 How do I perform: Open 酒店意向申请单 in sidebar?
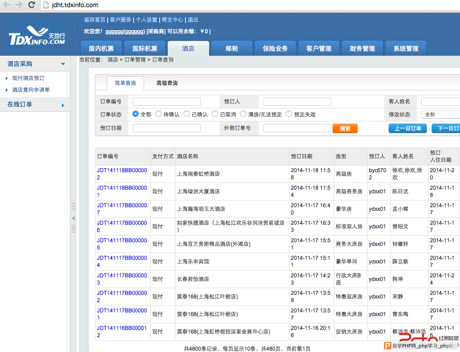coord(31,90)
